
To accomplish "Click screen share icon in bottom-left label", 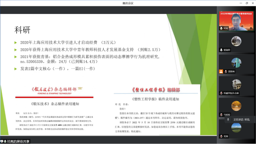I will [2, 141].
